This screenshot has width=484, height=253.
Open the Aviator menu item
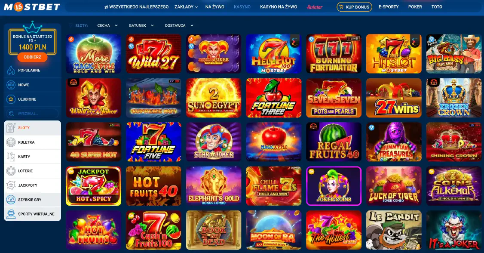point(315,7)
